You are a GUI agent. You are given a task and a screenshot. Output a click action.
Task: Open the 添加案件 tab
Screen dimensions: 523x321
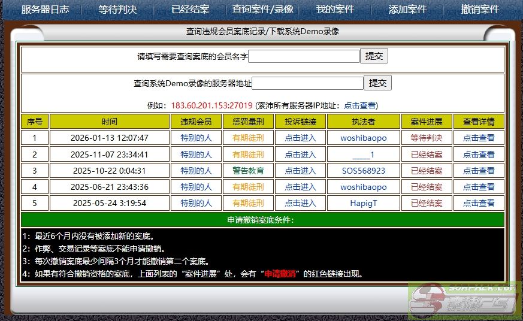(x=407, y=10)
